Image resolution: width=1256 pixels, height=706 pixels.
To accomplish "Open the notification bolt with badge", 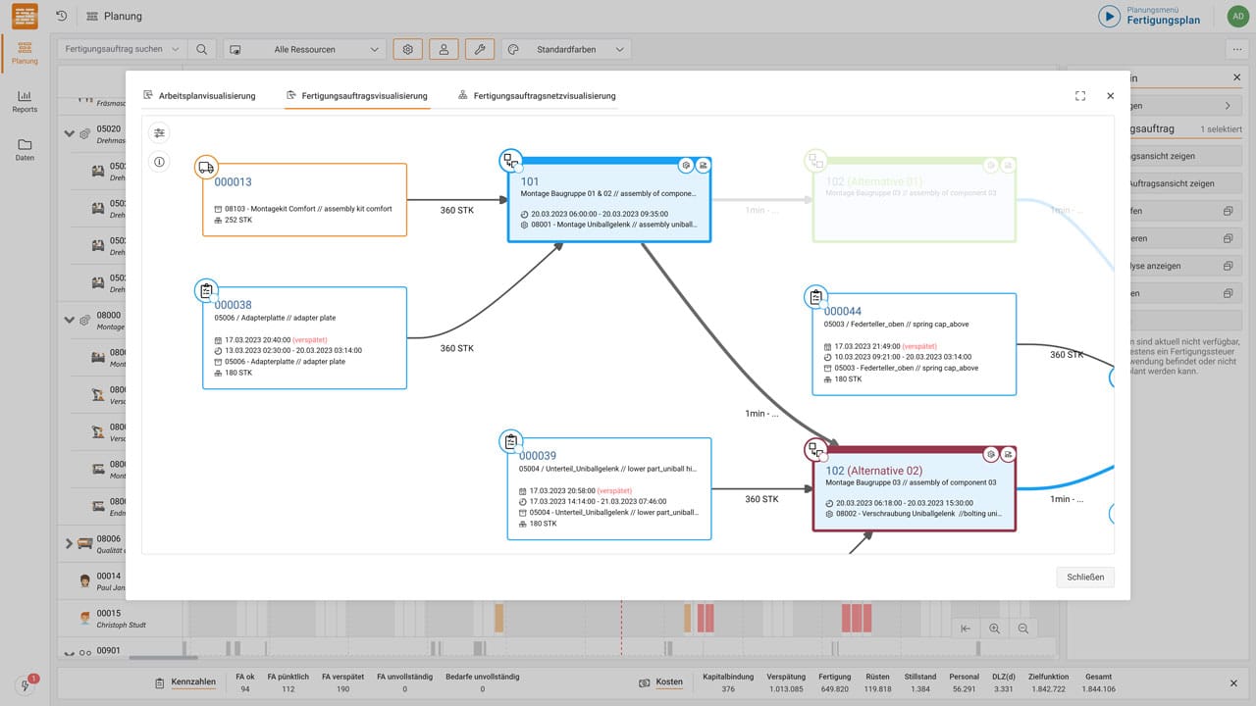I will (x=26, y=686).
